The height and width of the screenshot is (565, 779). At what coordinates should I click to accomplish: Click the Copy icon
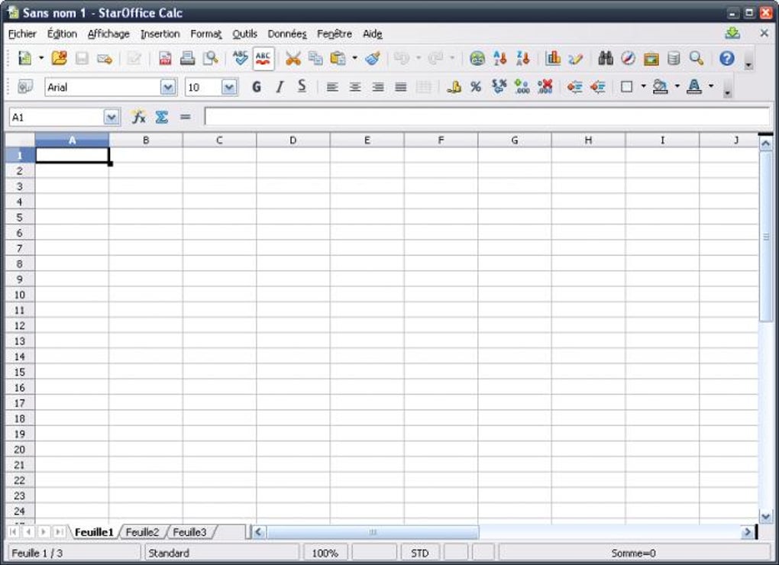tap(315, 59)
